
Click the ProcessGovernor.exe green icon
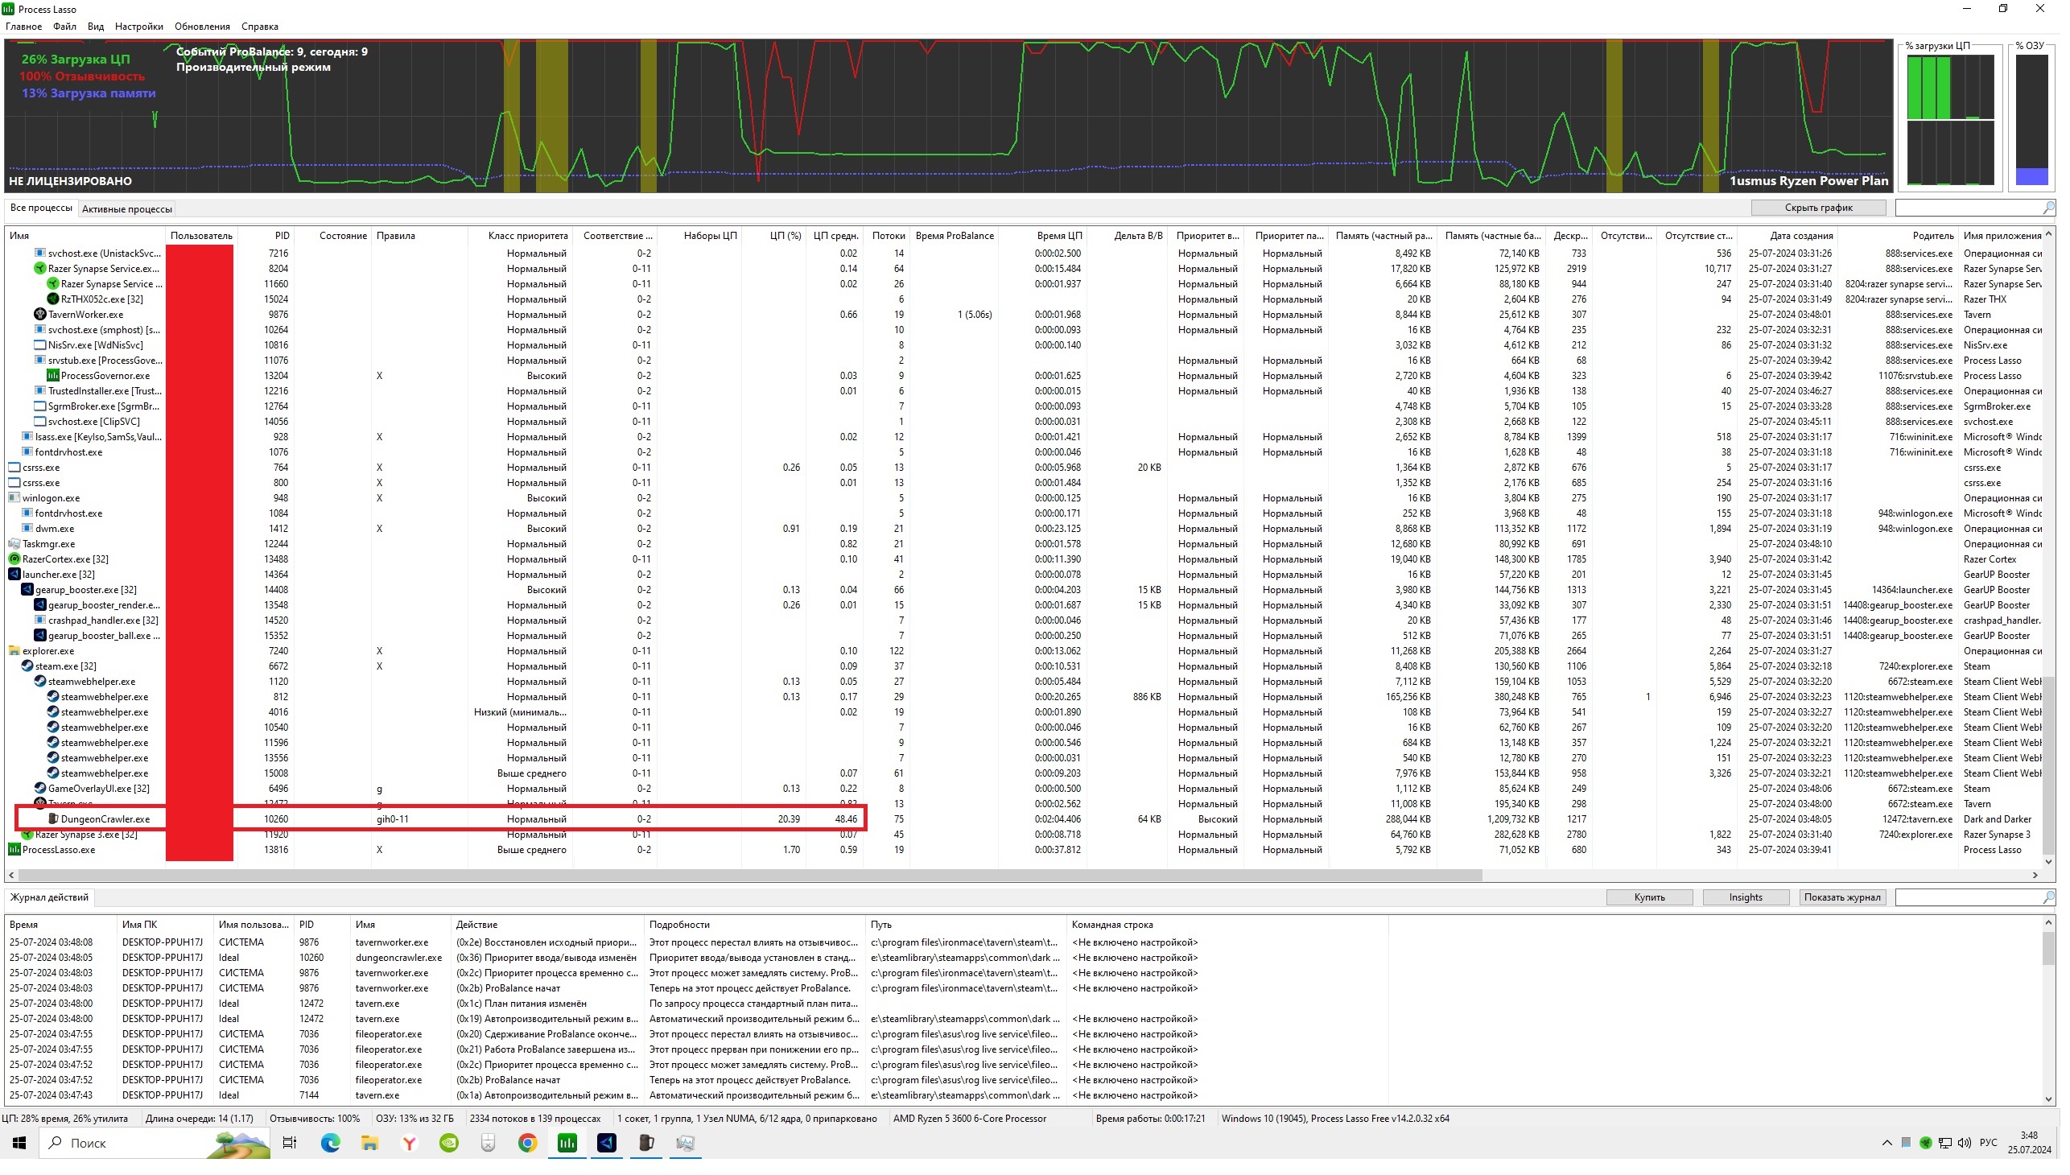click(53, 376)
